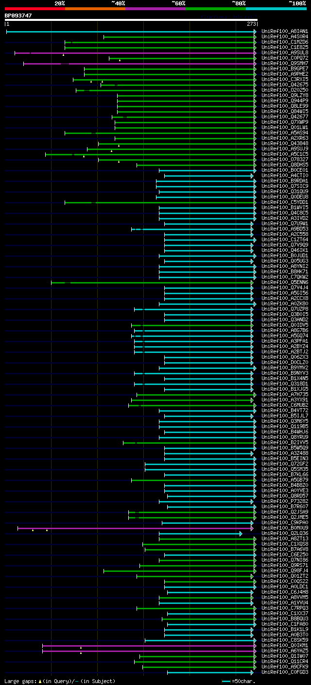Screen dimensions: 311x685
Task: Select the UniRef100_Q8YRU9 label
Action: [x=285, y=437]
